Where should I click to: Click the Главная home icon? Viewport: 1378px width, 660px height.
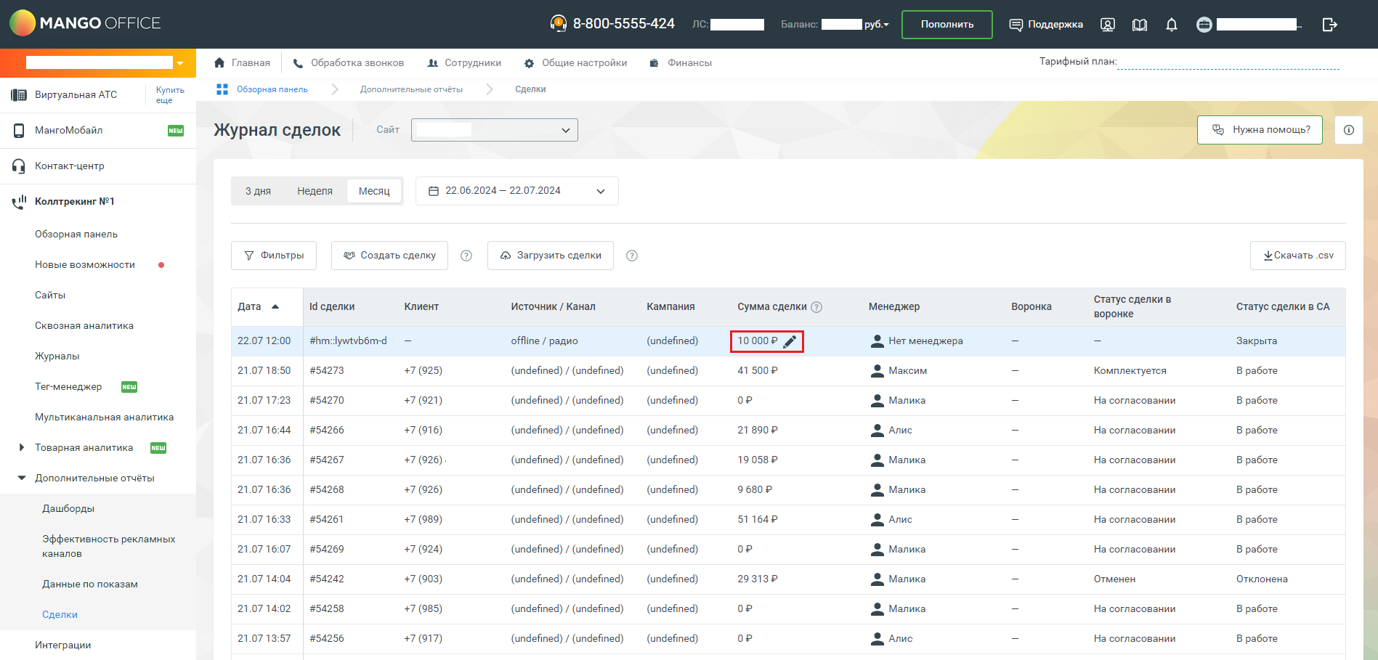coord(219,63)
